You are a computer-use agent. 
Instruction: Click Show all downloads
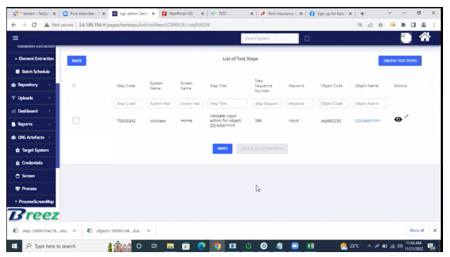[416, 230]
